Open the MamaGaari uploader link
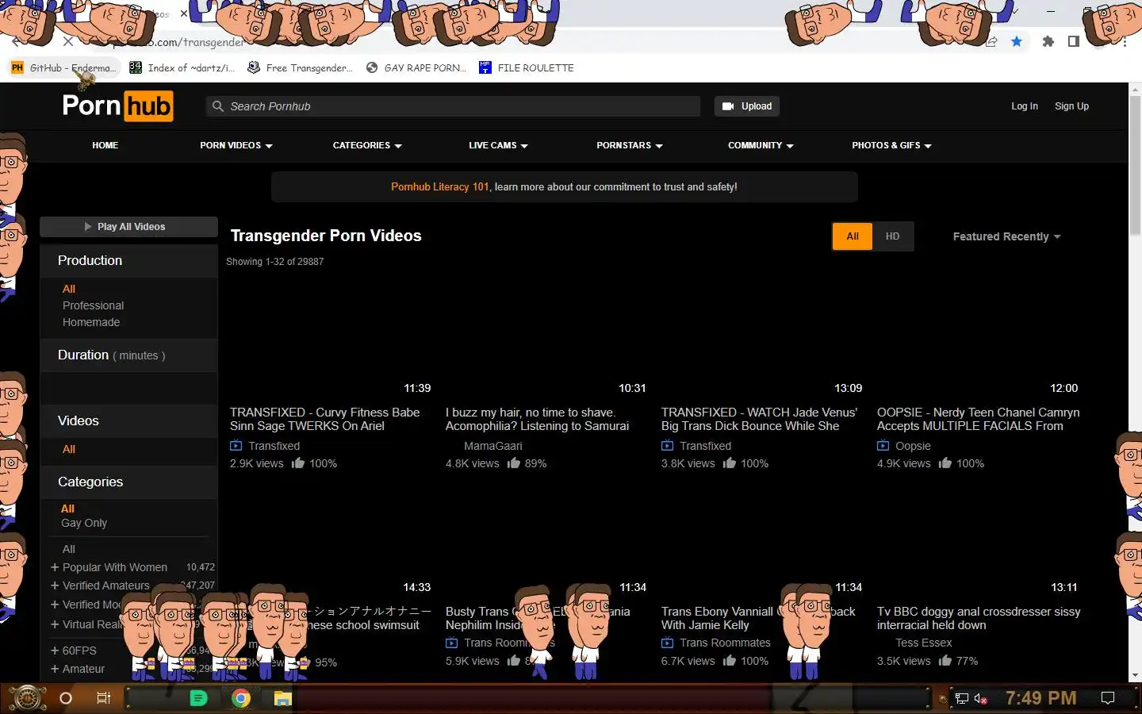Image resolution: width=1142 pixels, height=714 pixels. (492, 446)
